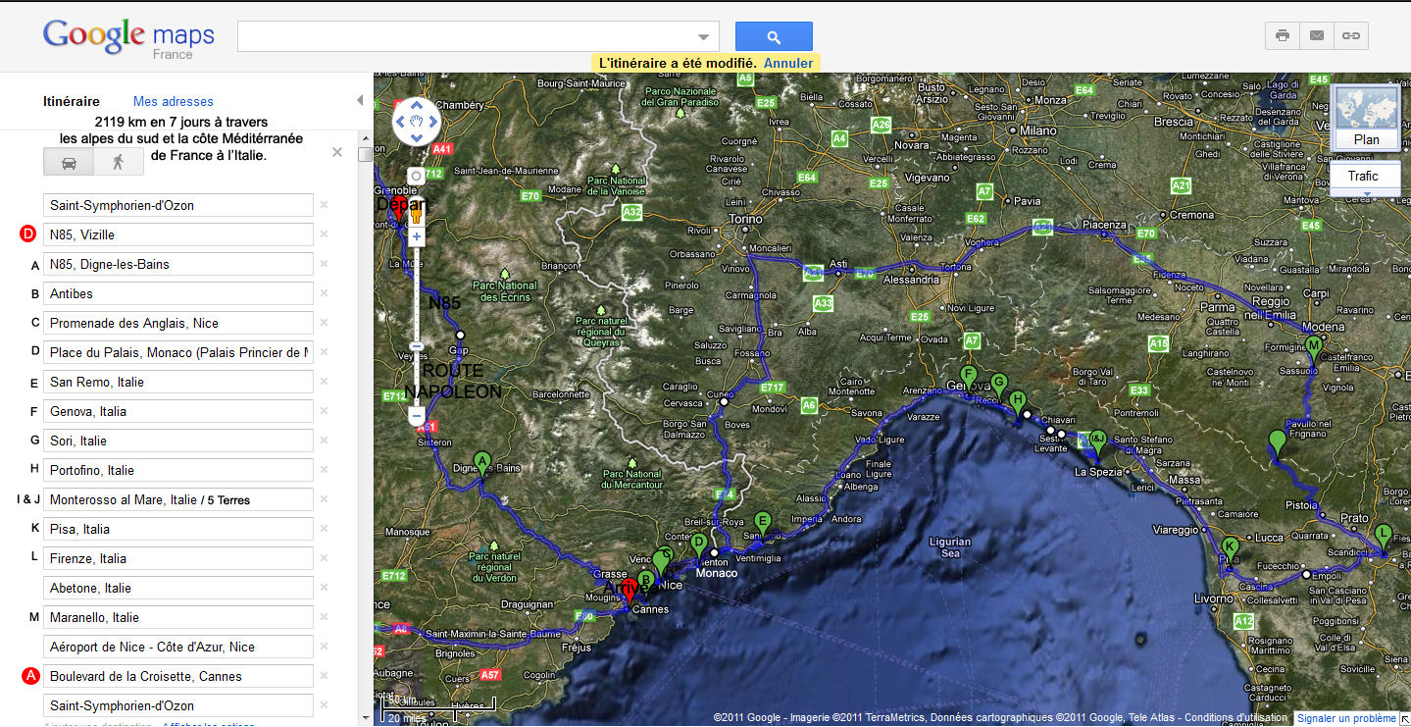This screenshot has width=1411, height=727.
Task: Remove the Aéroport de Nice destination
Action: pos(324,647)
